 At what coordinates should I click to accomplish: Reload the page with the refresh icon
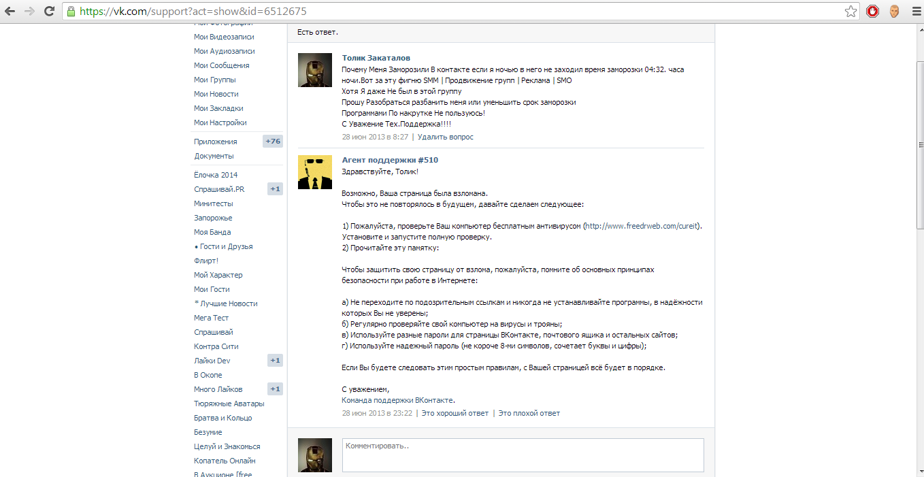coord(49,11)
